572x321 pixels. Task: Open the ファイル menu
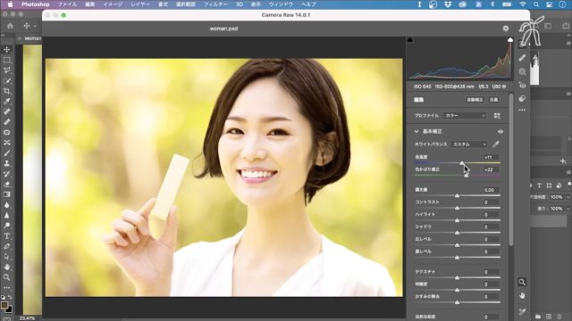click(x=67, y=4)
